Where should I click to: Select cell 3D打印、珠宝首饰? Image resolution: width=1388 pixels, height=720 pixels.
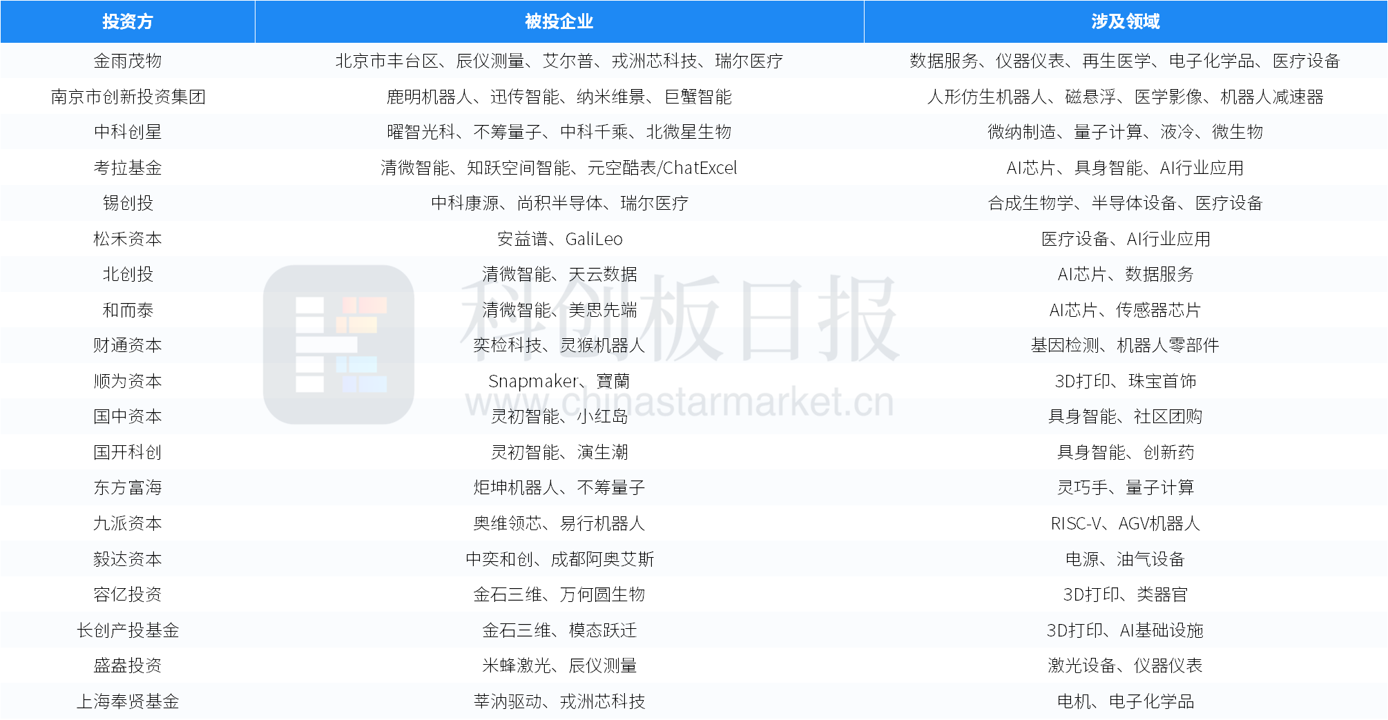point(1126,381)
